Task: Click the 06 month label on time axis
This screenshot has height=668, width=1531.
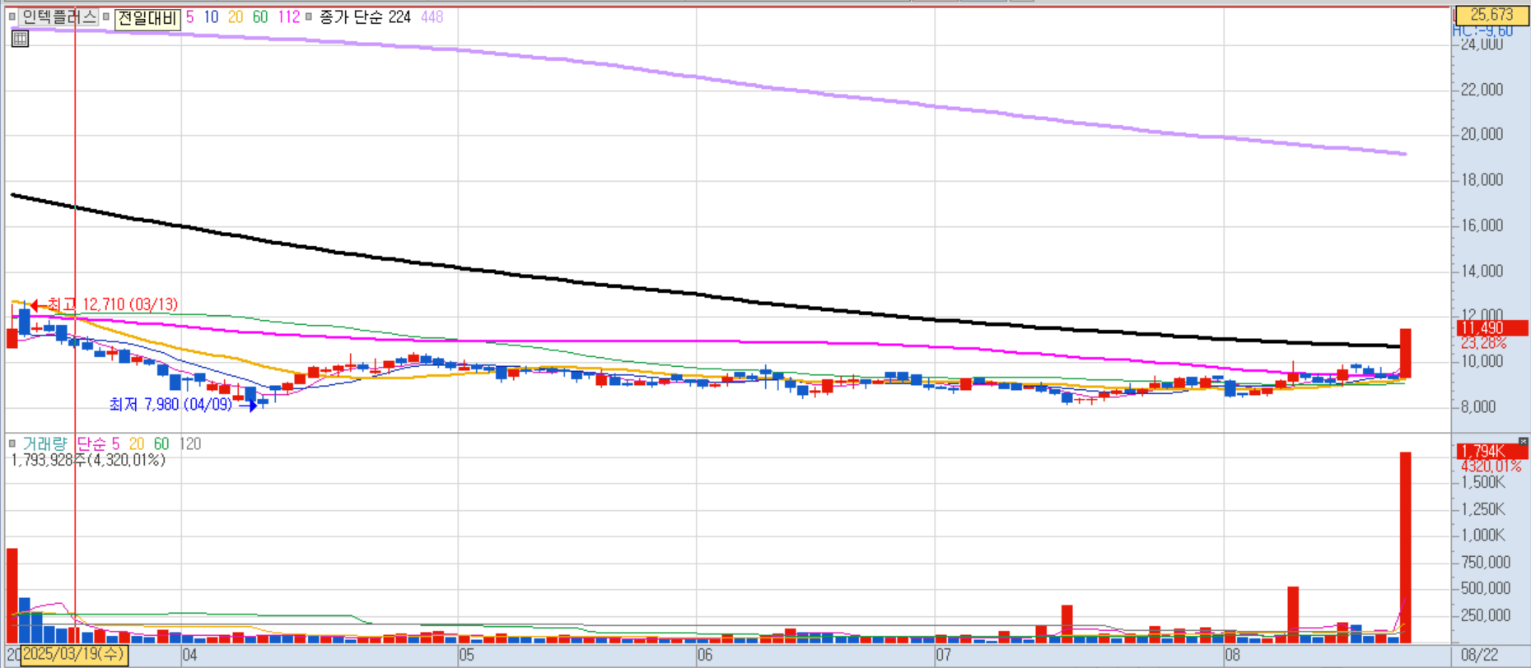Action: (705, 655)
